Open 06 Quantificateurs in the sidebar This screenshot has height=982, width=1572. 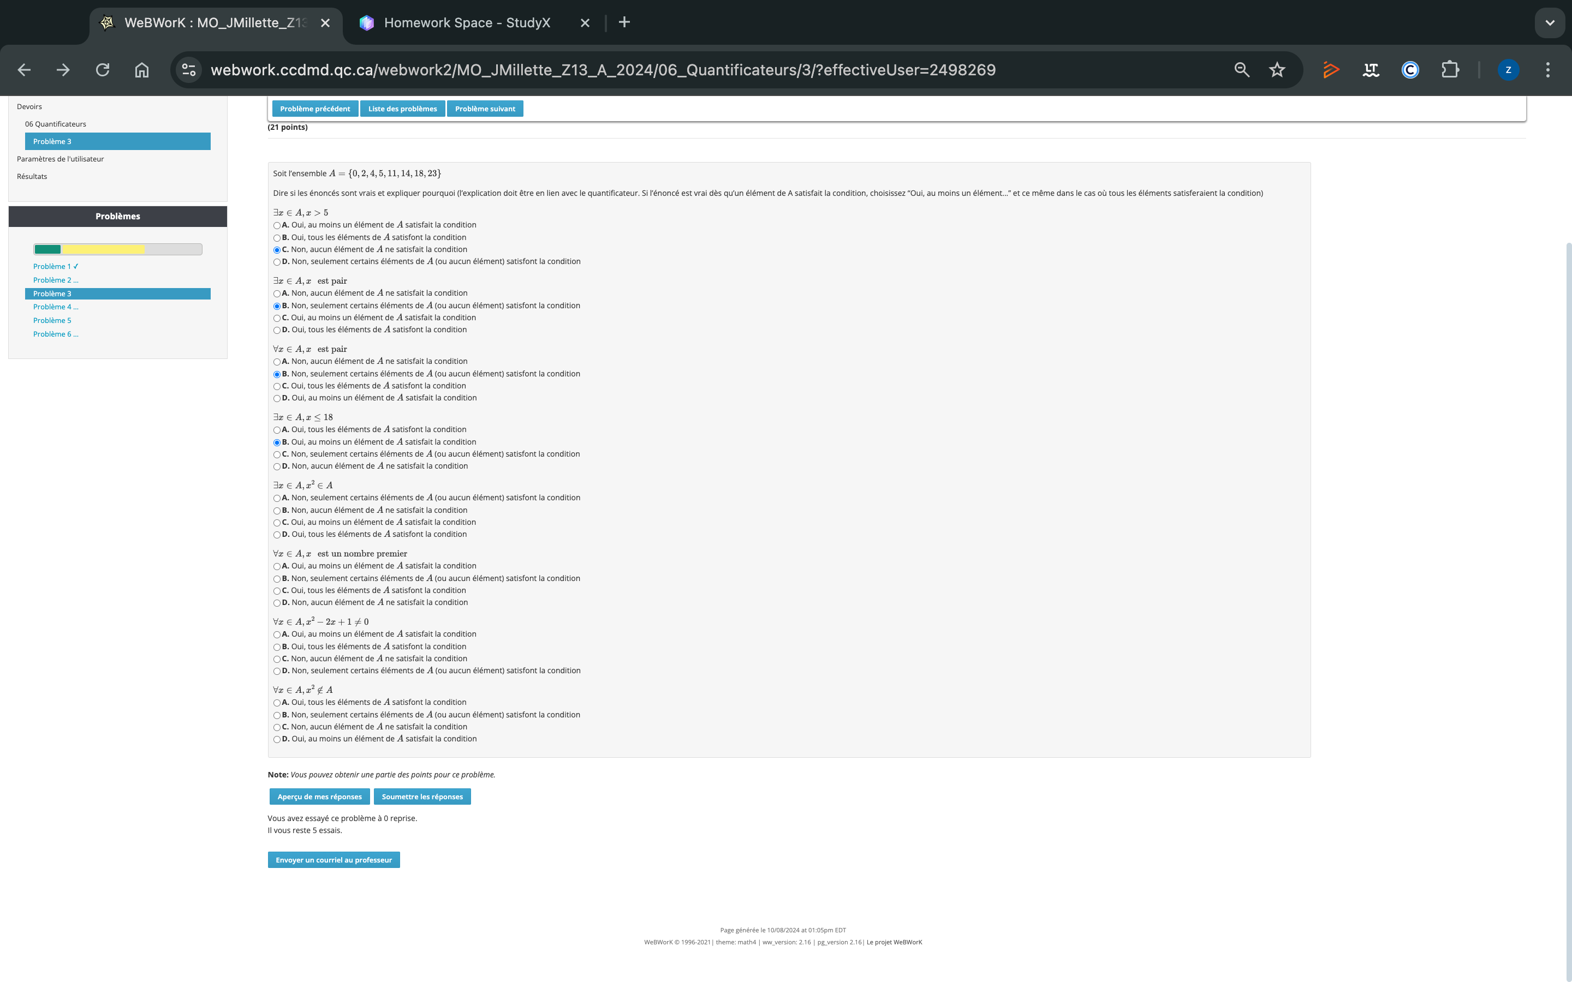(55, 124)
